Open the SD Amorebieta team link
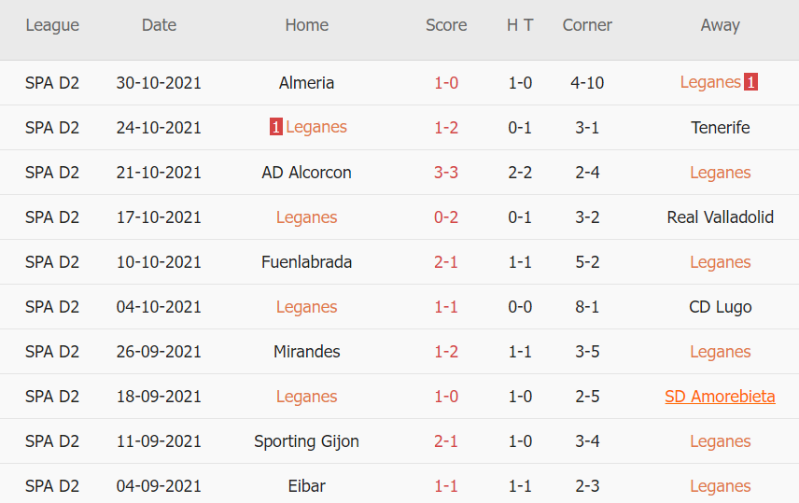The image size is (799, 503). tap(720, 397)
